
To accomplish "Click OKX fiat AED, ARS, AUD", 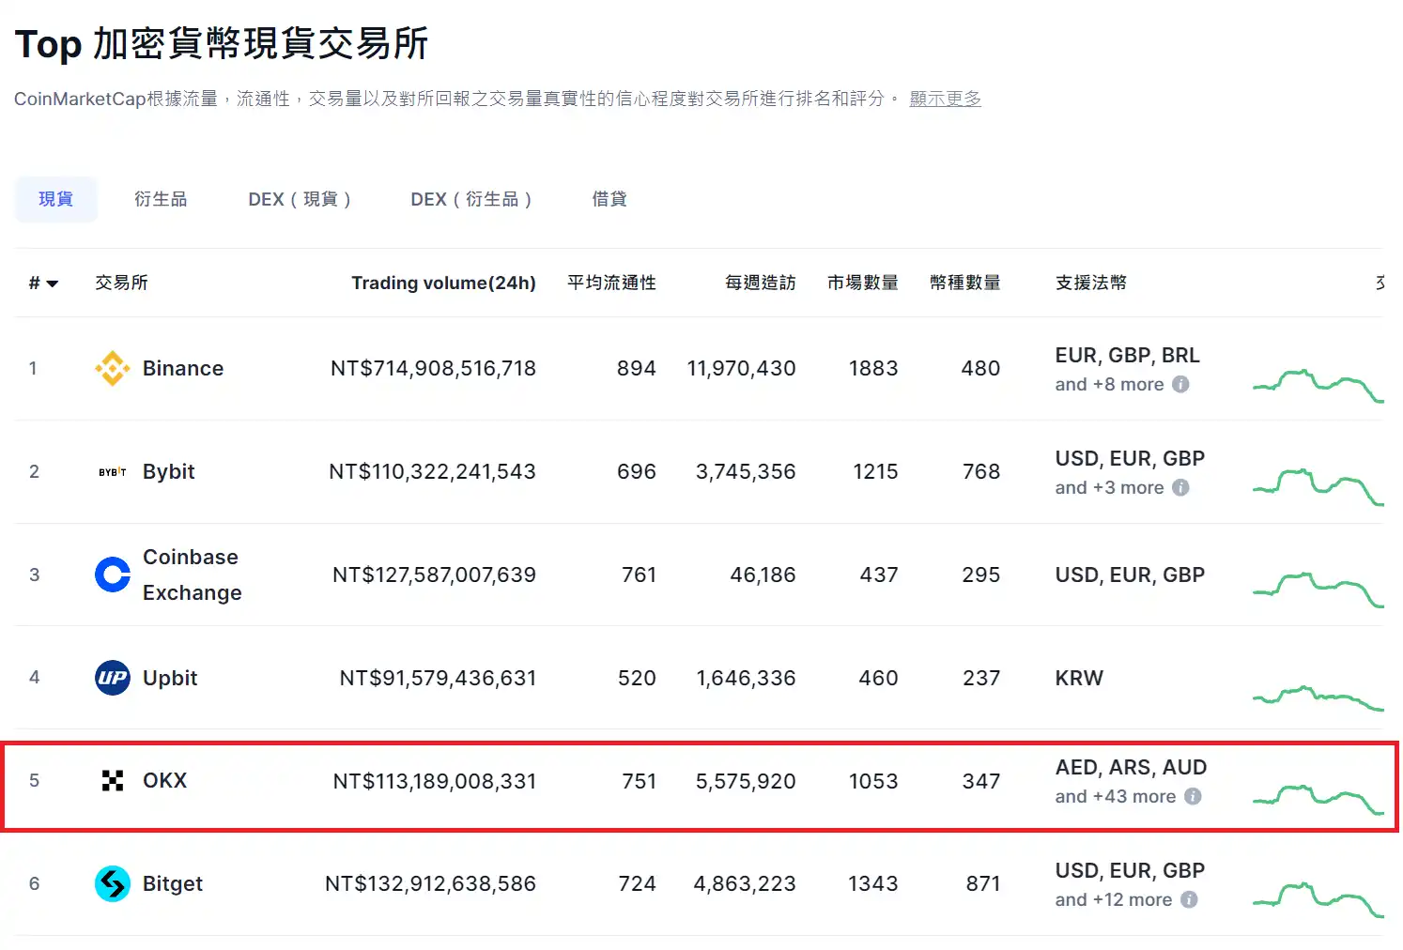I will (1132, 767).
